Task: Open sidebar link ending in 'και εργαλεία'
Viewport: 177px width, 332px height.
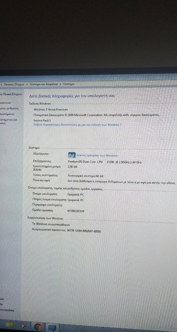Action: 7,310
